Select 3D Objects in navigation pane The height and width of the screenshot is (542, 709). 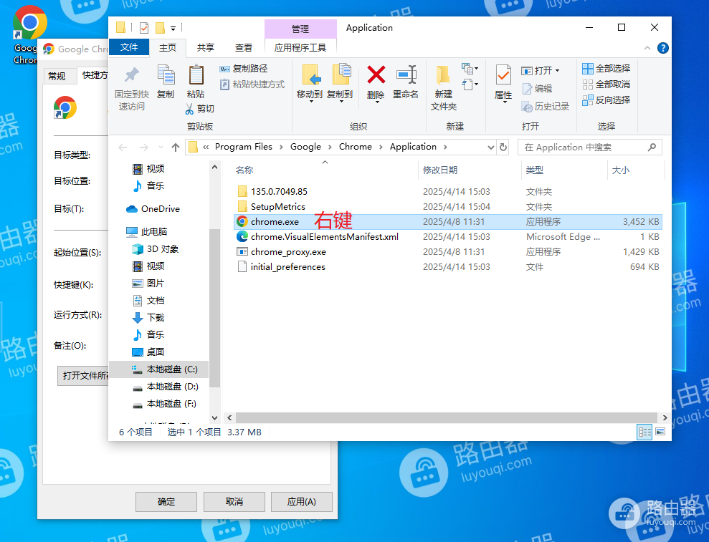tap(155, 249)
